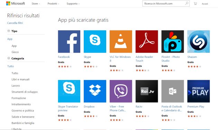
Task: Open the Supporto menu
Action: pos(73,3)
